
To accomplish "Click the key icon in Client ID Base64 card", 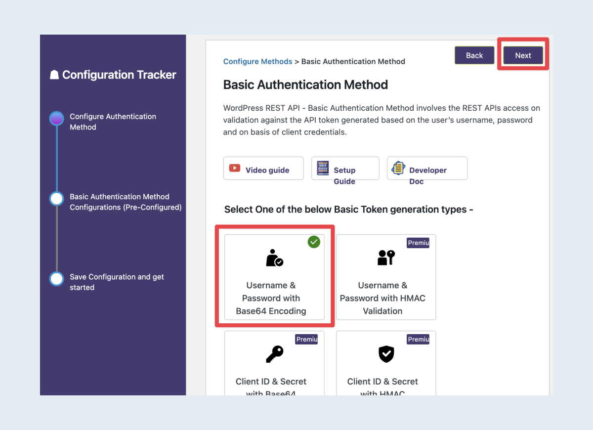I will tap(274, 354).
